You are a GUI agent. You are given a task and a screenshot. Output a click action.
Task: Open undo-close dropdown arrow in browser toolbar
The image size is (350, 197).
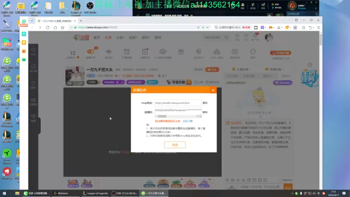(x=313, y=28)
